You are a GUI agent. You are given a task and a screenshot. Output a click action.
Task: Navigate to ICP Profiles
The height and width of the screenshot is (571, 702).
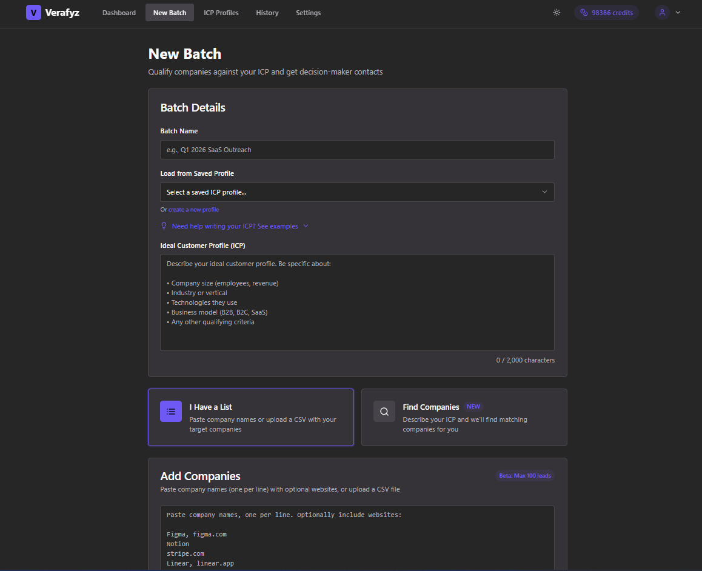pyautogui.click(x=221, y=12)
